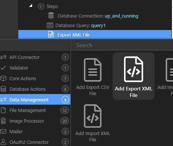The height and width of the screenshot is (146, 173).
Task: Click the File Management count badge 12
Action: point(65,110)
